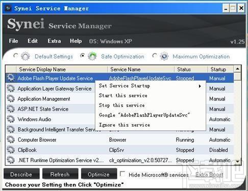Click the Running status of Computer Browser
Viewport: 248px width, 191px height.
pos(185,140)
